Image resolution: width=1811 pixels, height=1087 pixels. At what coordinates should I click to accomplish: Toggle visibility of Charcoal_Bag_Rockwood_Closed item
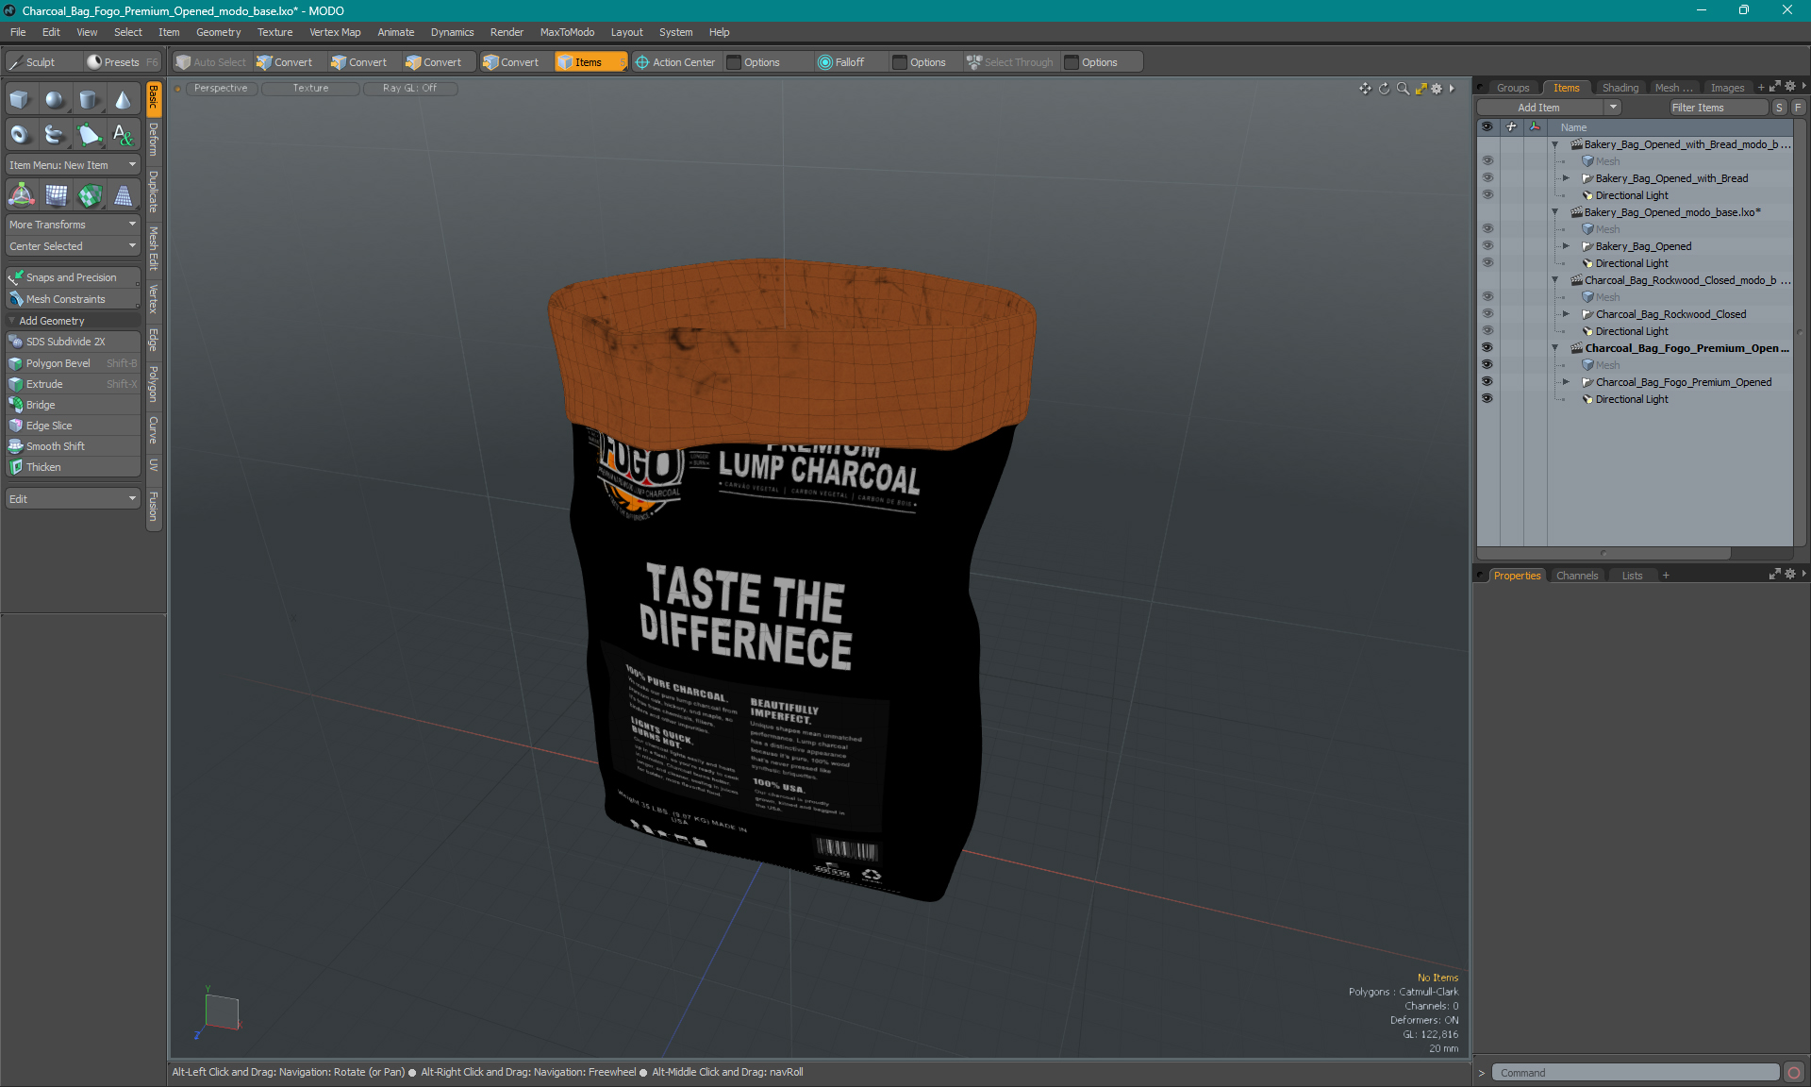click(x=1487, y=314)
